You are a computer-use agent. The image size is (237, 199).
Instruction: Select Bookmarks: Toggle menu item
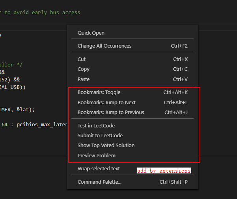tap(132, 92)
